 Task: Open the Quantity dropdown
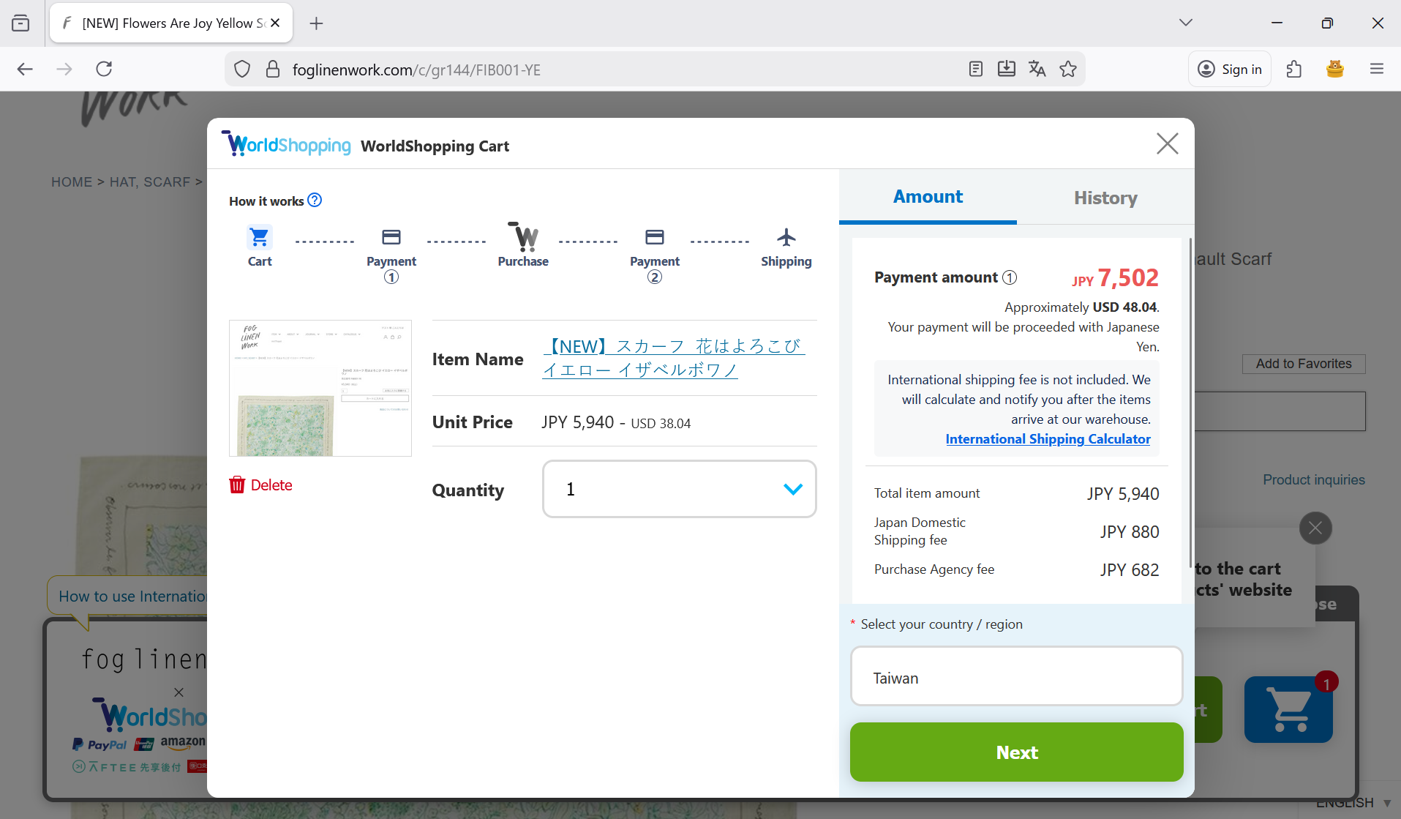[x=679, y=489]
